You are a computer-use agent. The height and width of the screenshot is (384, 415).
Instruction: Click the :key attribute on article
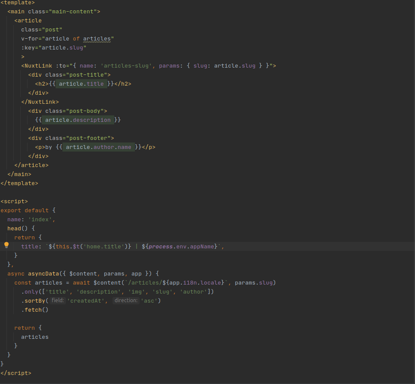click(x=54, y=48)
